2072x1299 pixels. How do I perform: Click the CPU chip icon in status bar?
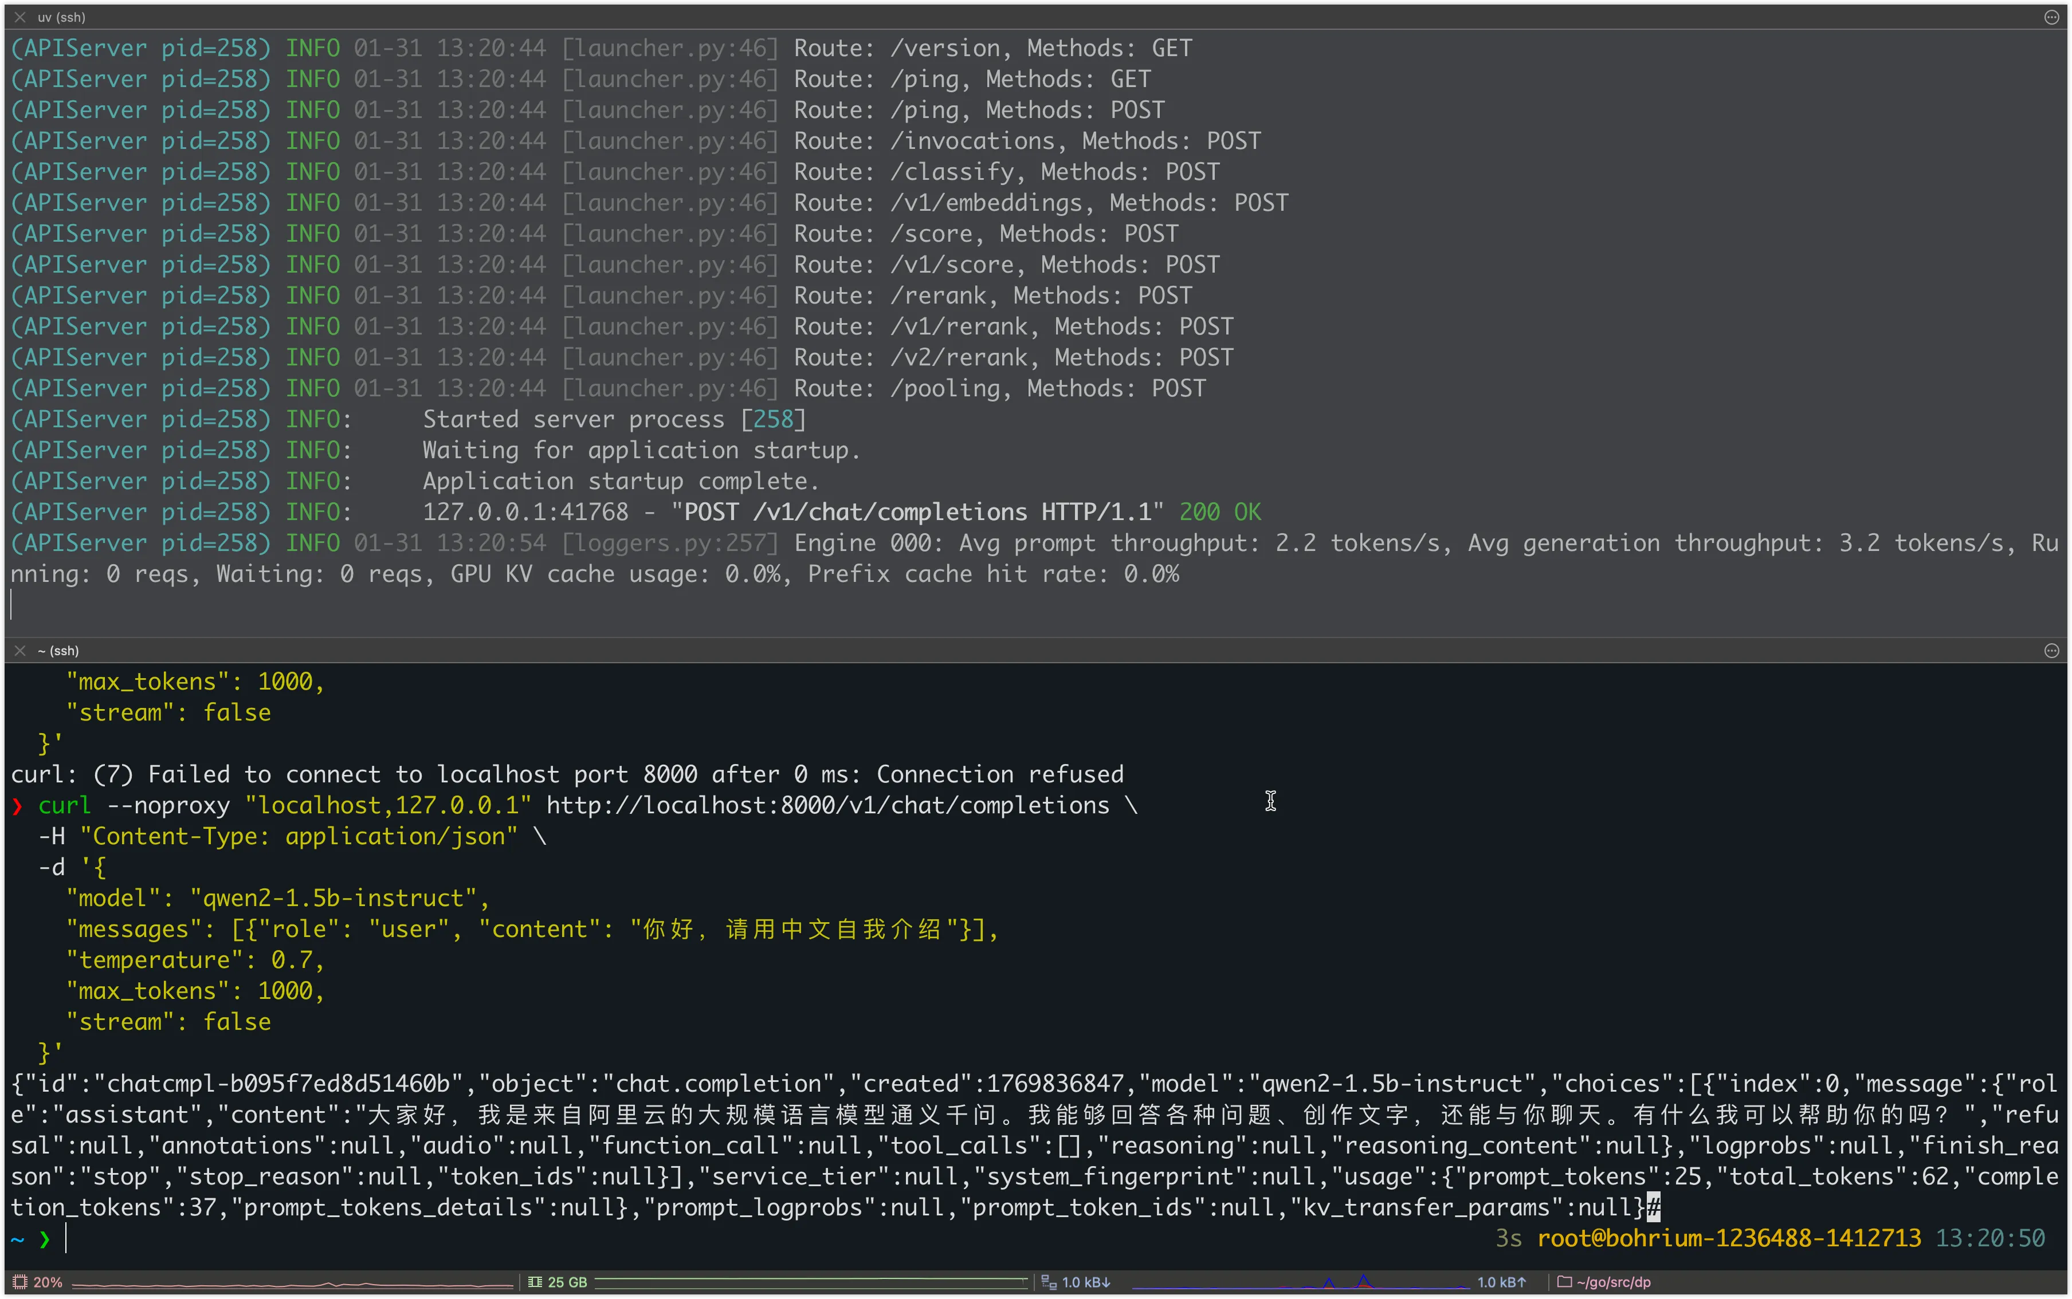tap(19, 1282)
